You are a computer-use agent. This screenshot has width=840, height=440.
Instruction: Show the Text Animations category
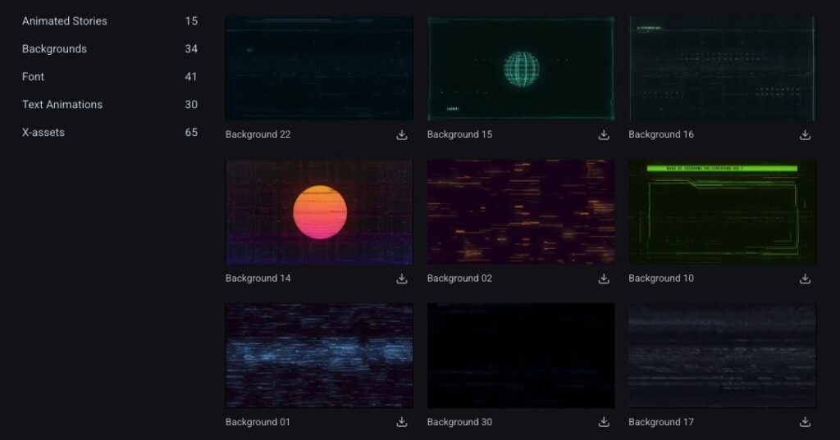[x=62, y=105]
